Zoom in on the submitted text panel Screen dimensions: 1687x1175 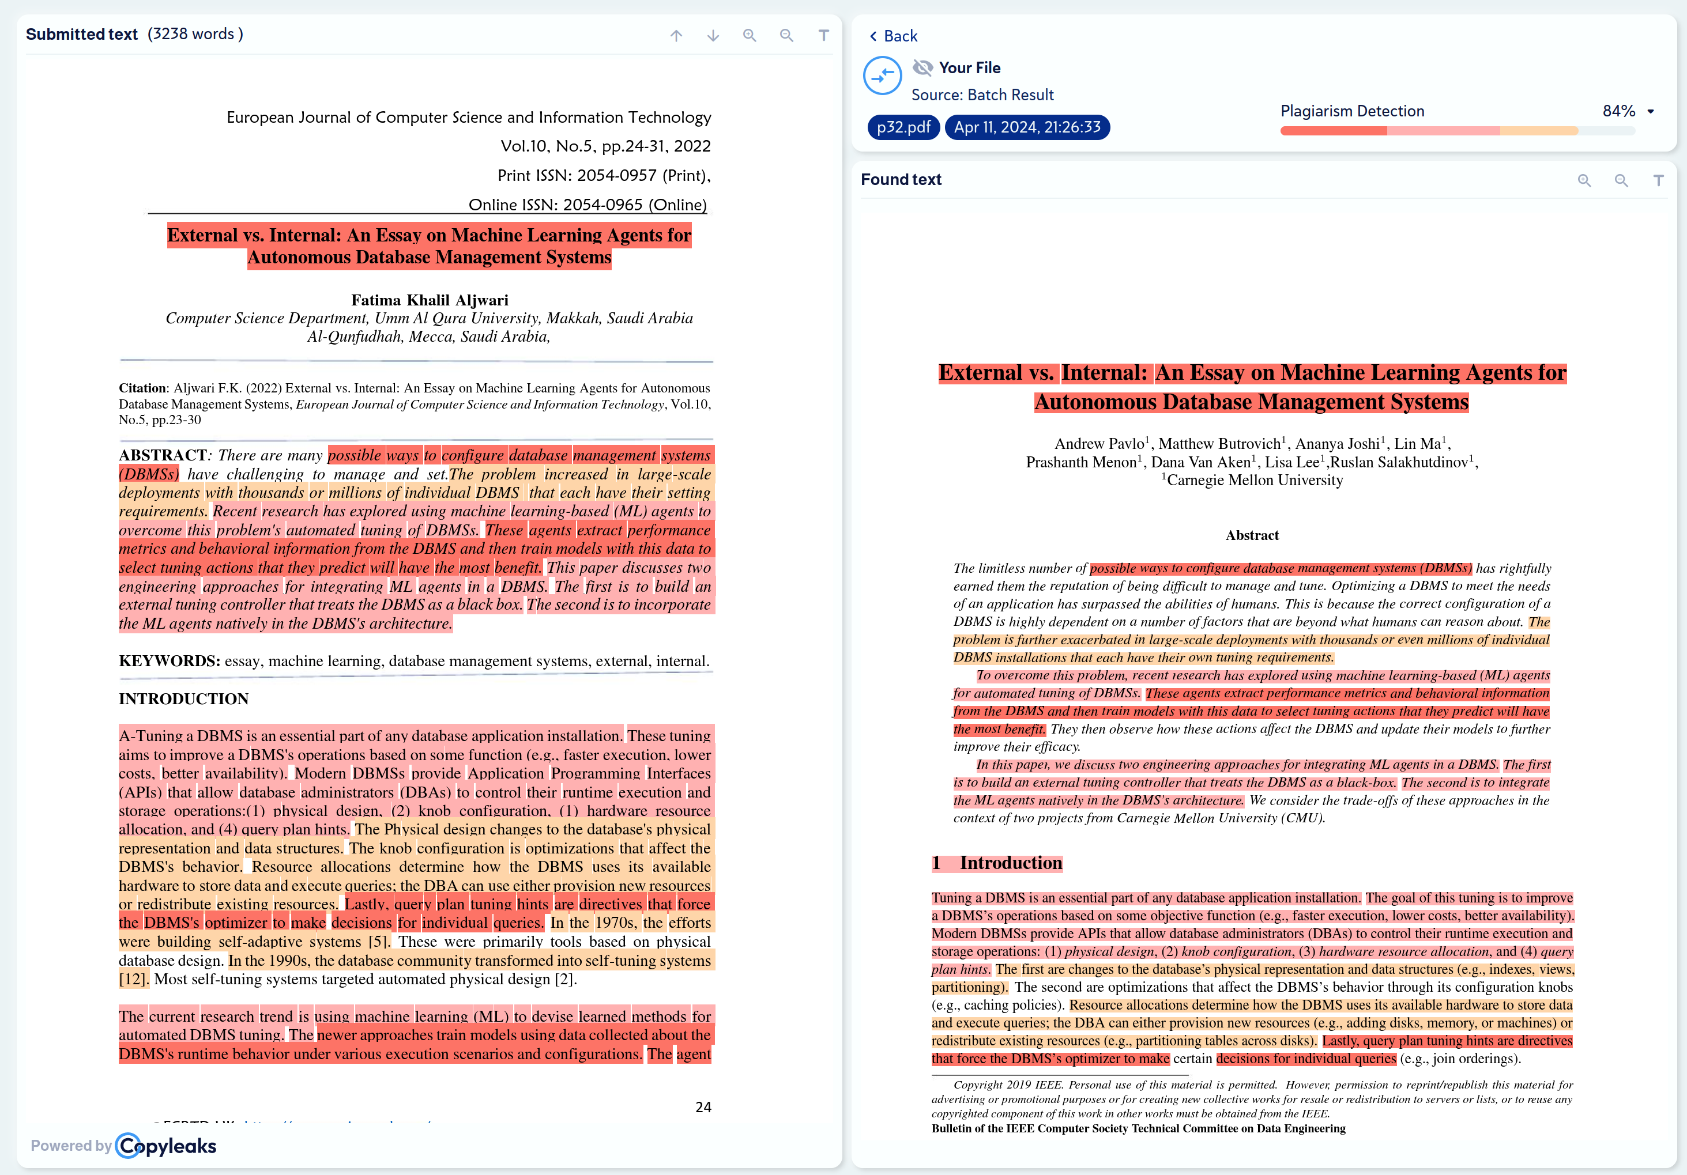[x=750, y=35]
